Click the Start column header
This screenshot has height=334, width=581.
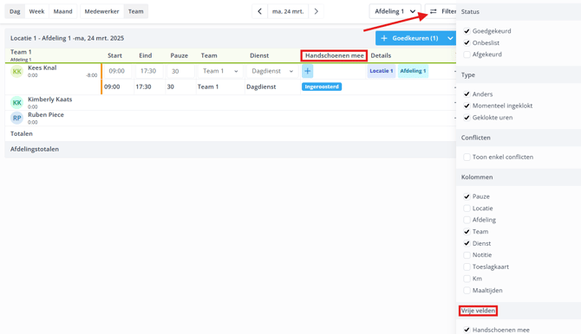tap(114, 55)
